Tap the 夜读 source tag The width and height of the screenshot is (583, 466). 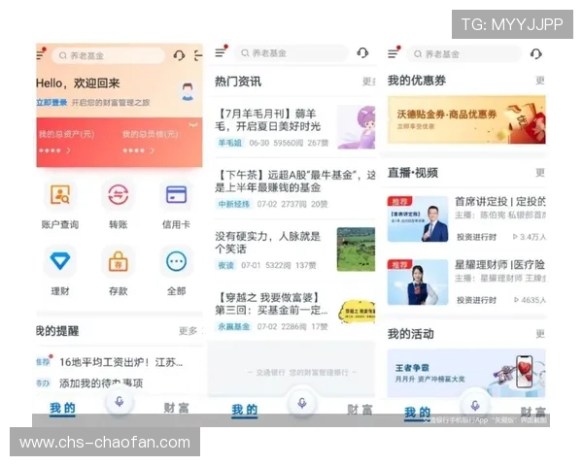click(x=225, y=265)
